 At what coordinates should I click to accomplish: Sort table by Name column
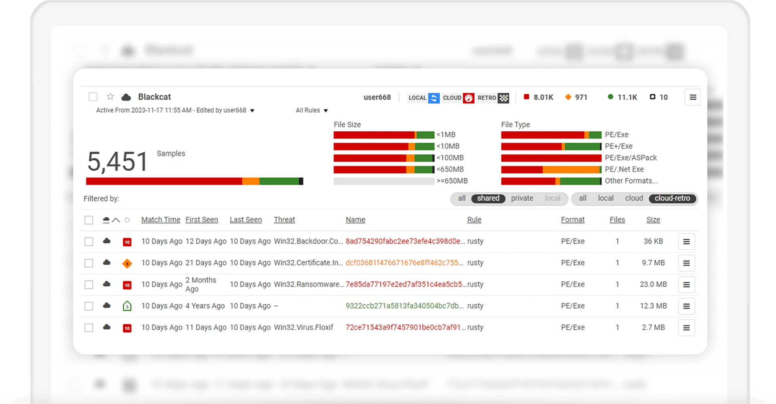[355, 220]
